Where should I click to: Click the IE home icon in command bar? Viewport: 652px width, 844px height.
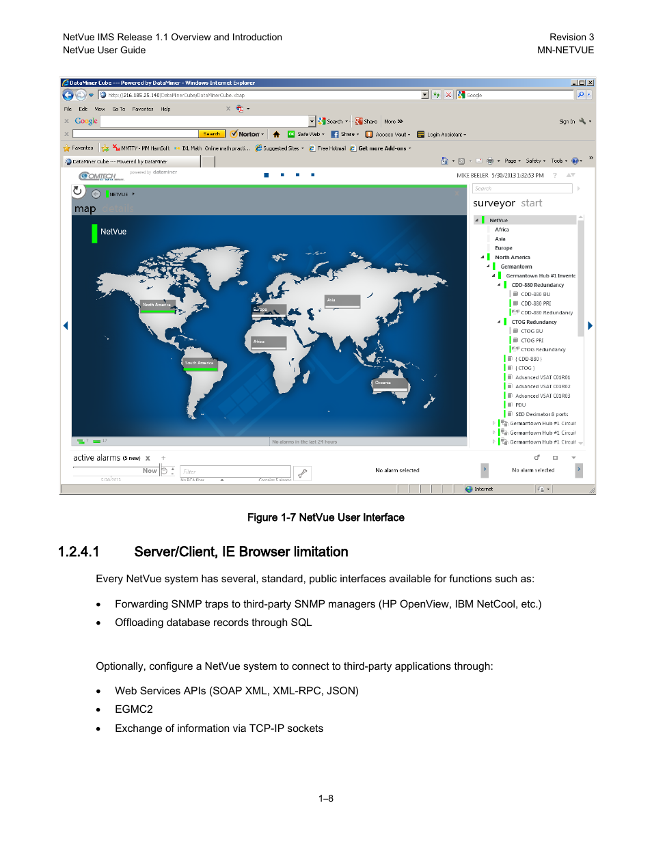coord(445,161)
